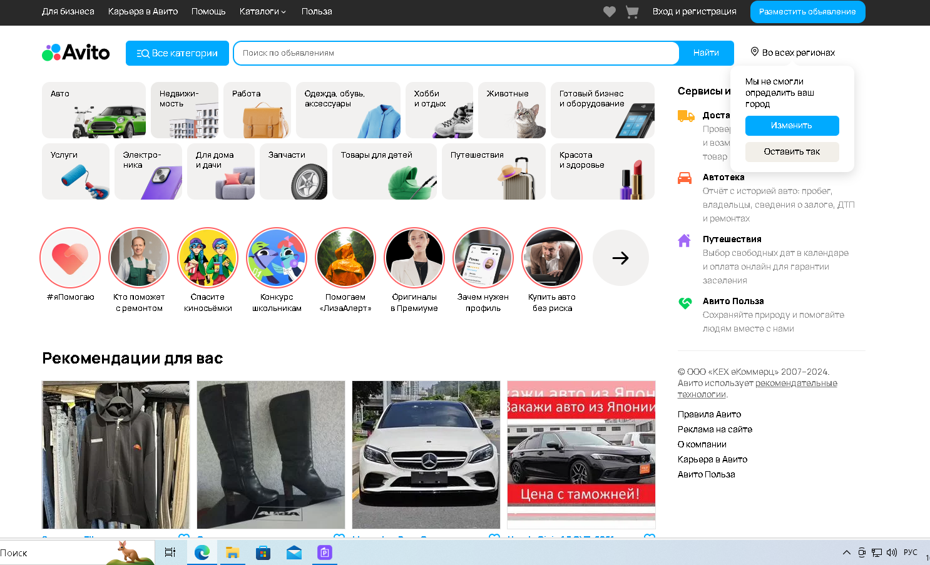
Task: Show next stories with arrow button
Action: click(x=621, y=258)
